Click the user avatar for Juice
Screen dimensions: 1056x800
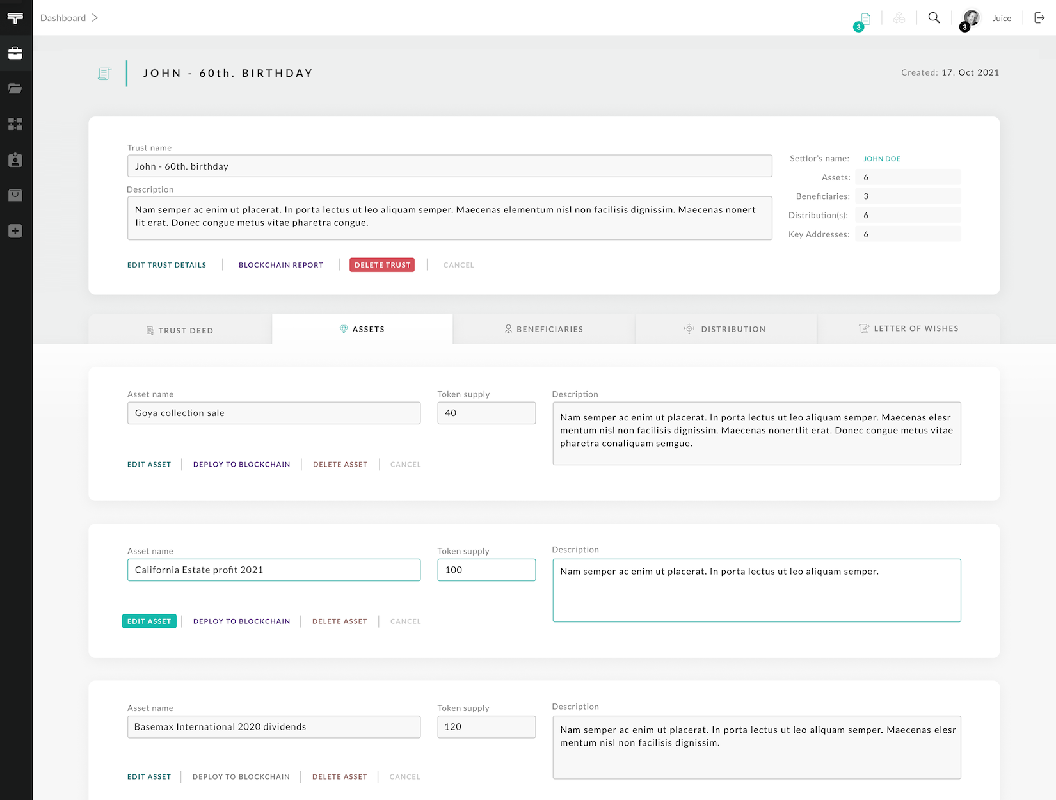[x=972, y=18]
